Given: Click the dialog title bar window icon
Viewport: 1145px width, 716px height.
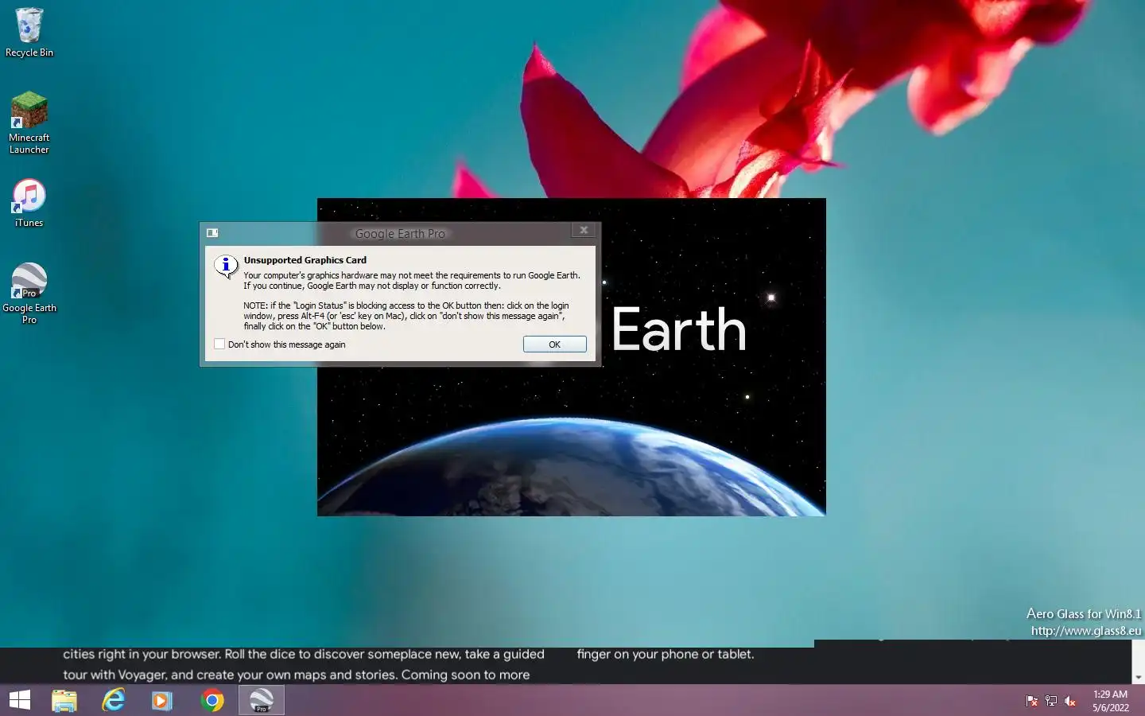Looking at the screenshot, I should [x=212, y=233].
